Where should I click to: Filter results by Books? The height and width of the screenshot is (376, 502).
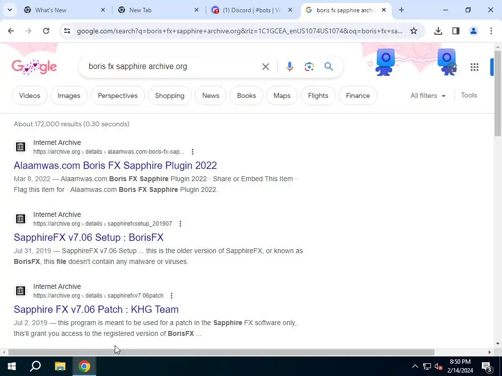[x=247, y=95]
